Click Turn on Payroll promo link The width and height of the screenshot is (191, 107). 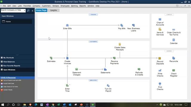[x=12, y=80]
